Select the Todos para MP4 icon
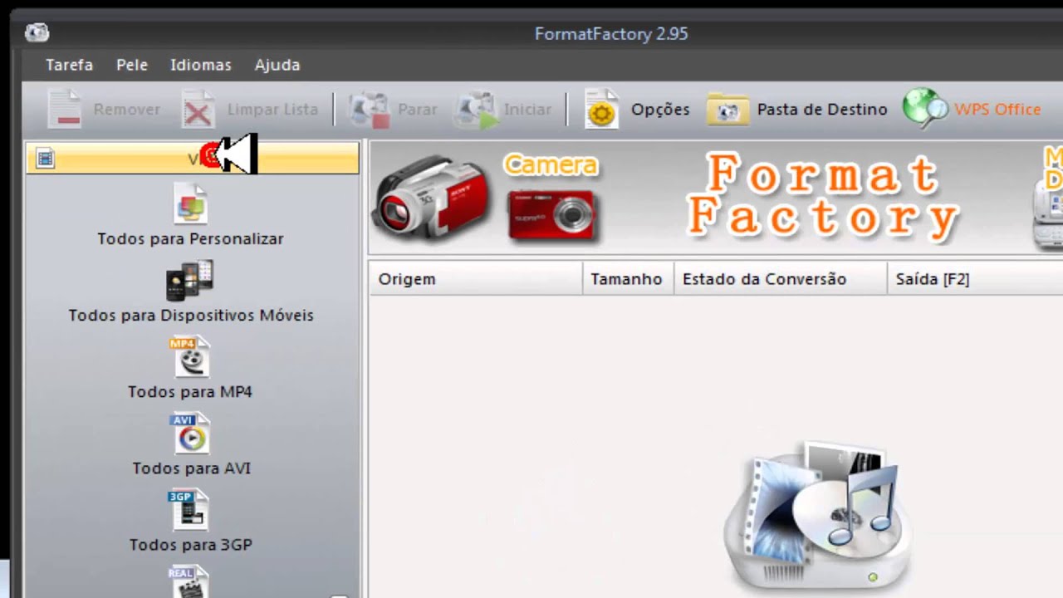1063x598 pixels. (190, 357)
